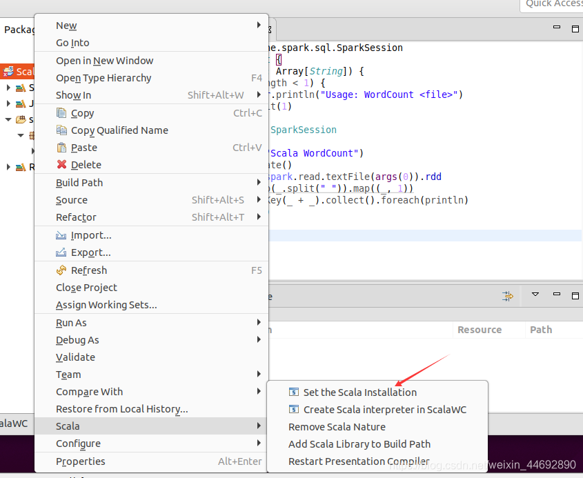Collapse the expanded src tree node
This screenshot has height=478, width=583.
(8, 120)
